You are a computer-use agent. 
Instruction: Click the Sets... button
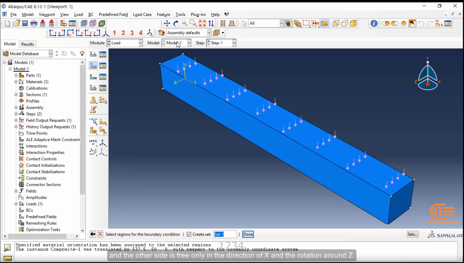413,234
